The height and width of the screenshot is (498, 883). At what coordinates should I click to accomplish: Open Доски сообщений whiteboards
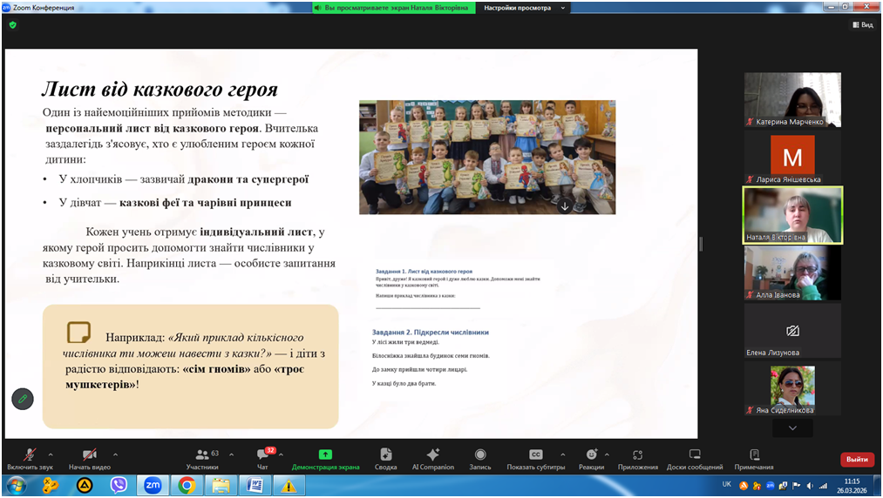click(x=695, y=458)
